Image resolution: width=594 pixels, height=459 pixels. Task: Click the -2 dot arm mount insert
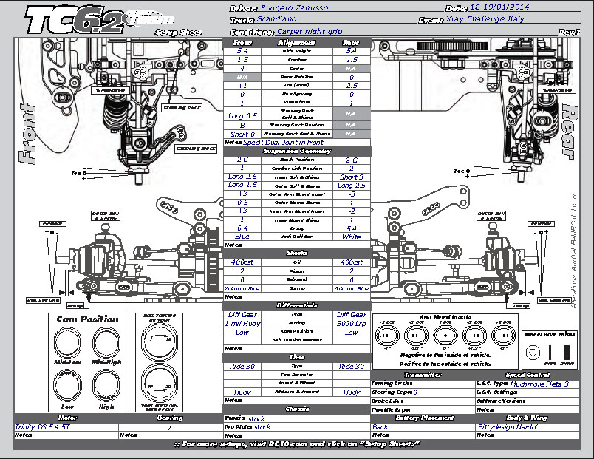[416, 336]
